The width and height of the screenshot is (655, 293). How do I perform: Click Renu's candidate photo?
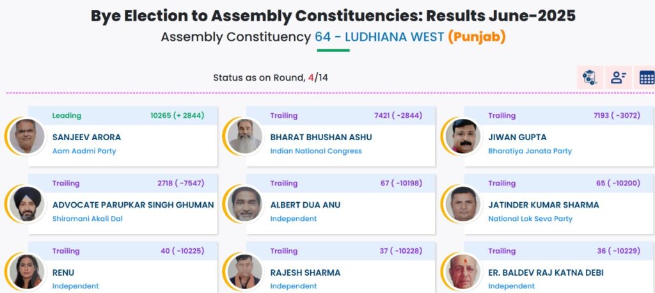point(27,272)
